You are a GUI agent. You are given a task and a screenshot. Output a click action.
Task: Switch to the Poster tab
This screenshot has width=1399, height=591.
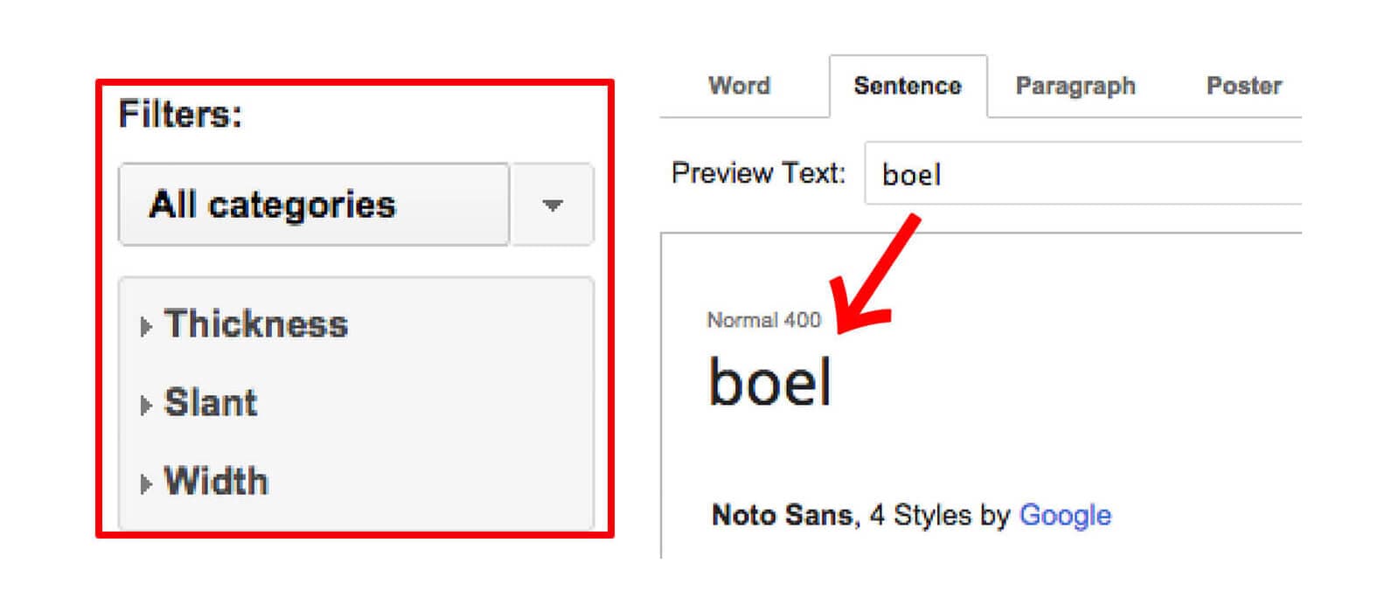1243,86
